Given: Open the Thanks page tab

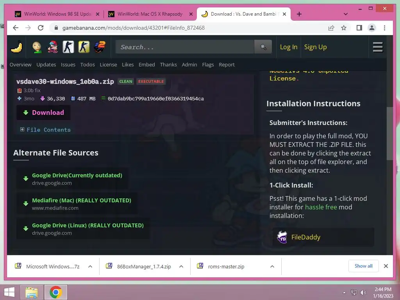Looking at the screenshot, I should point(168,64).
